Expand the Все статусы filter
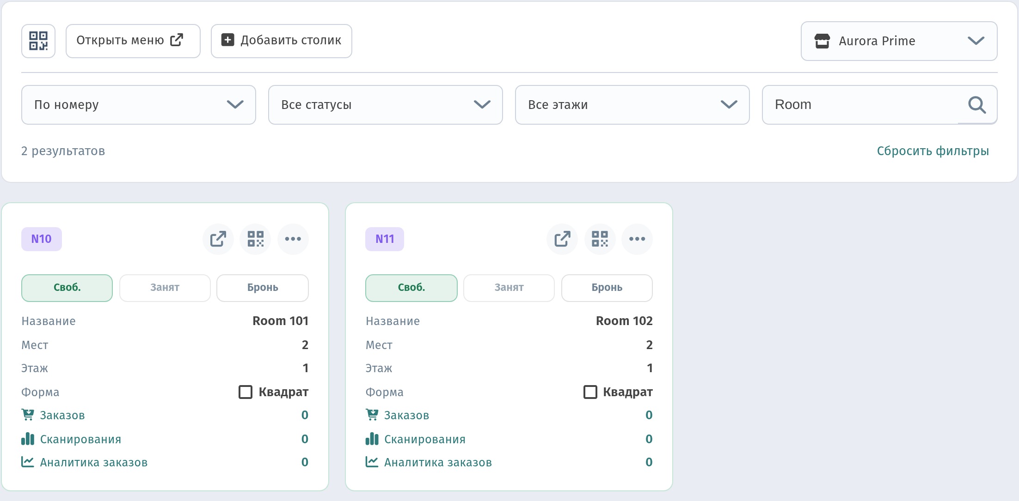This screenshot has height=501, width=1019. [x=386, y=105]
